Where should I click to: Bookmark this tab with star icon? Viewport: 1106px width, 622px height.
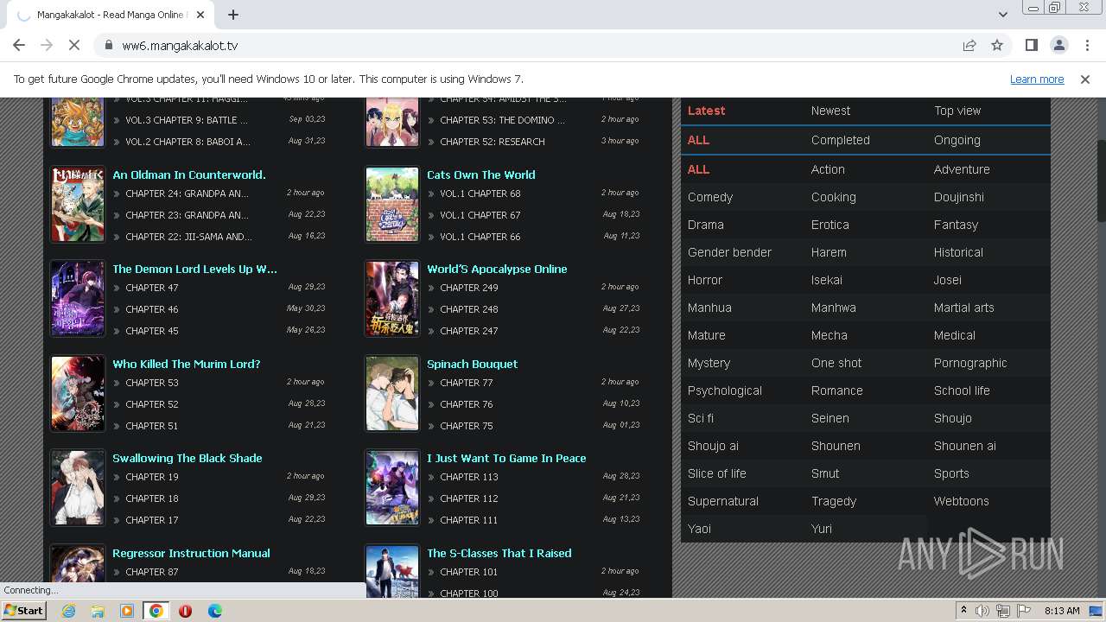(997, 45)
